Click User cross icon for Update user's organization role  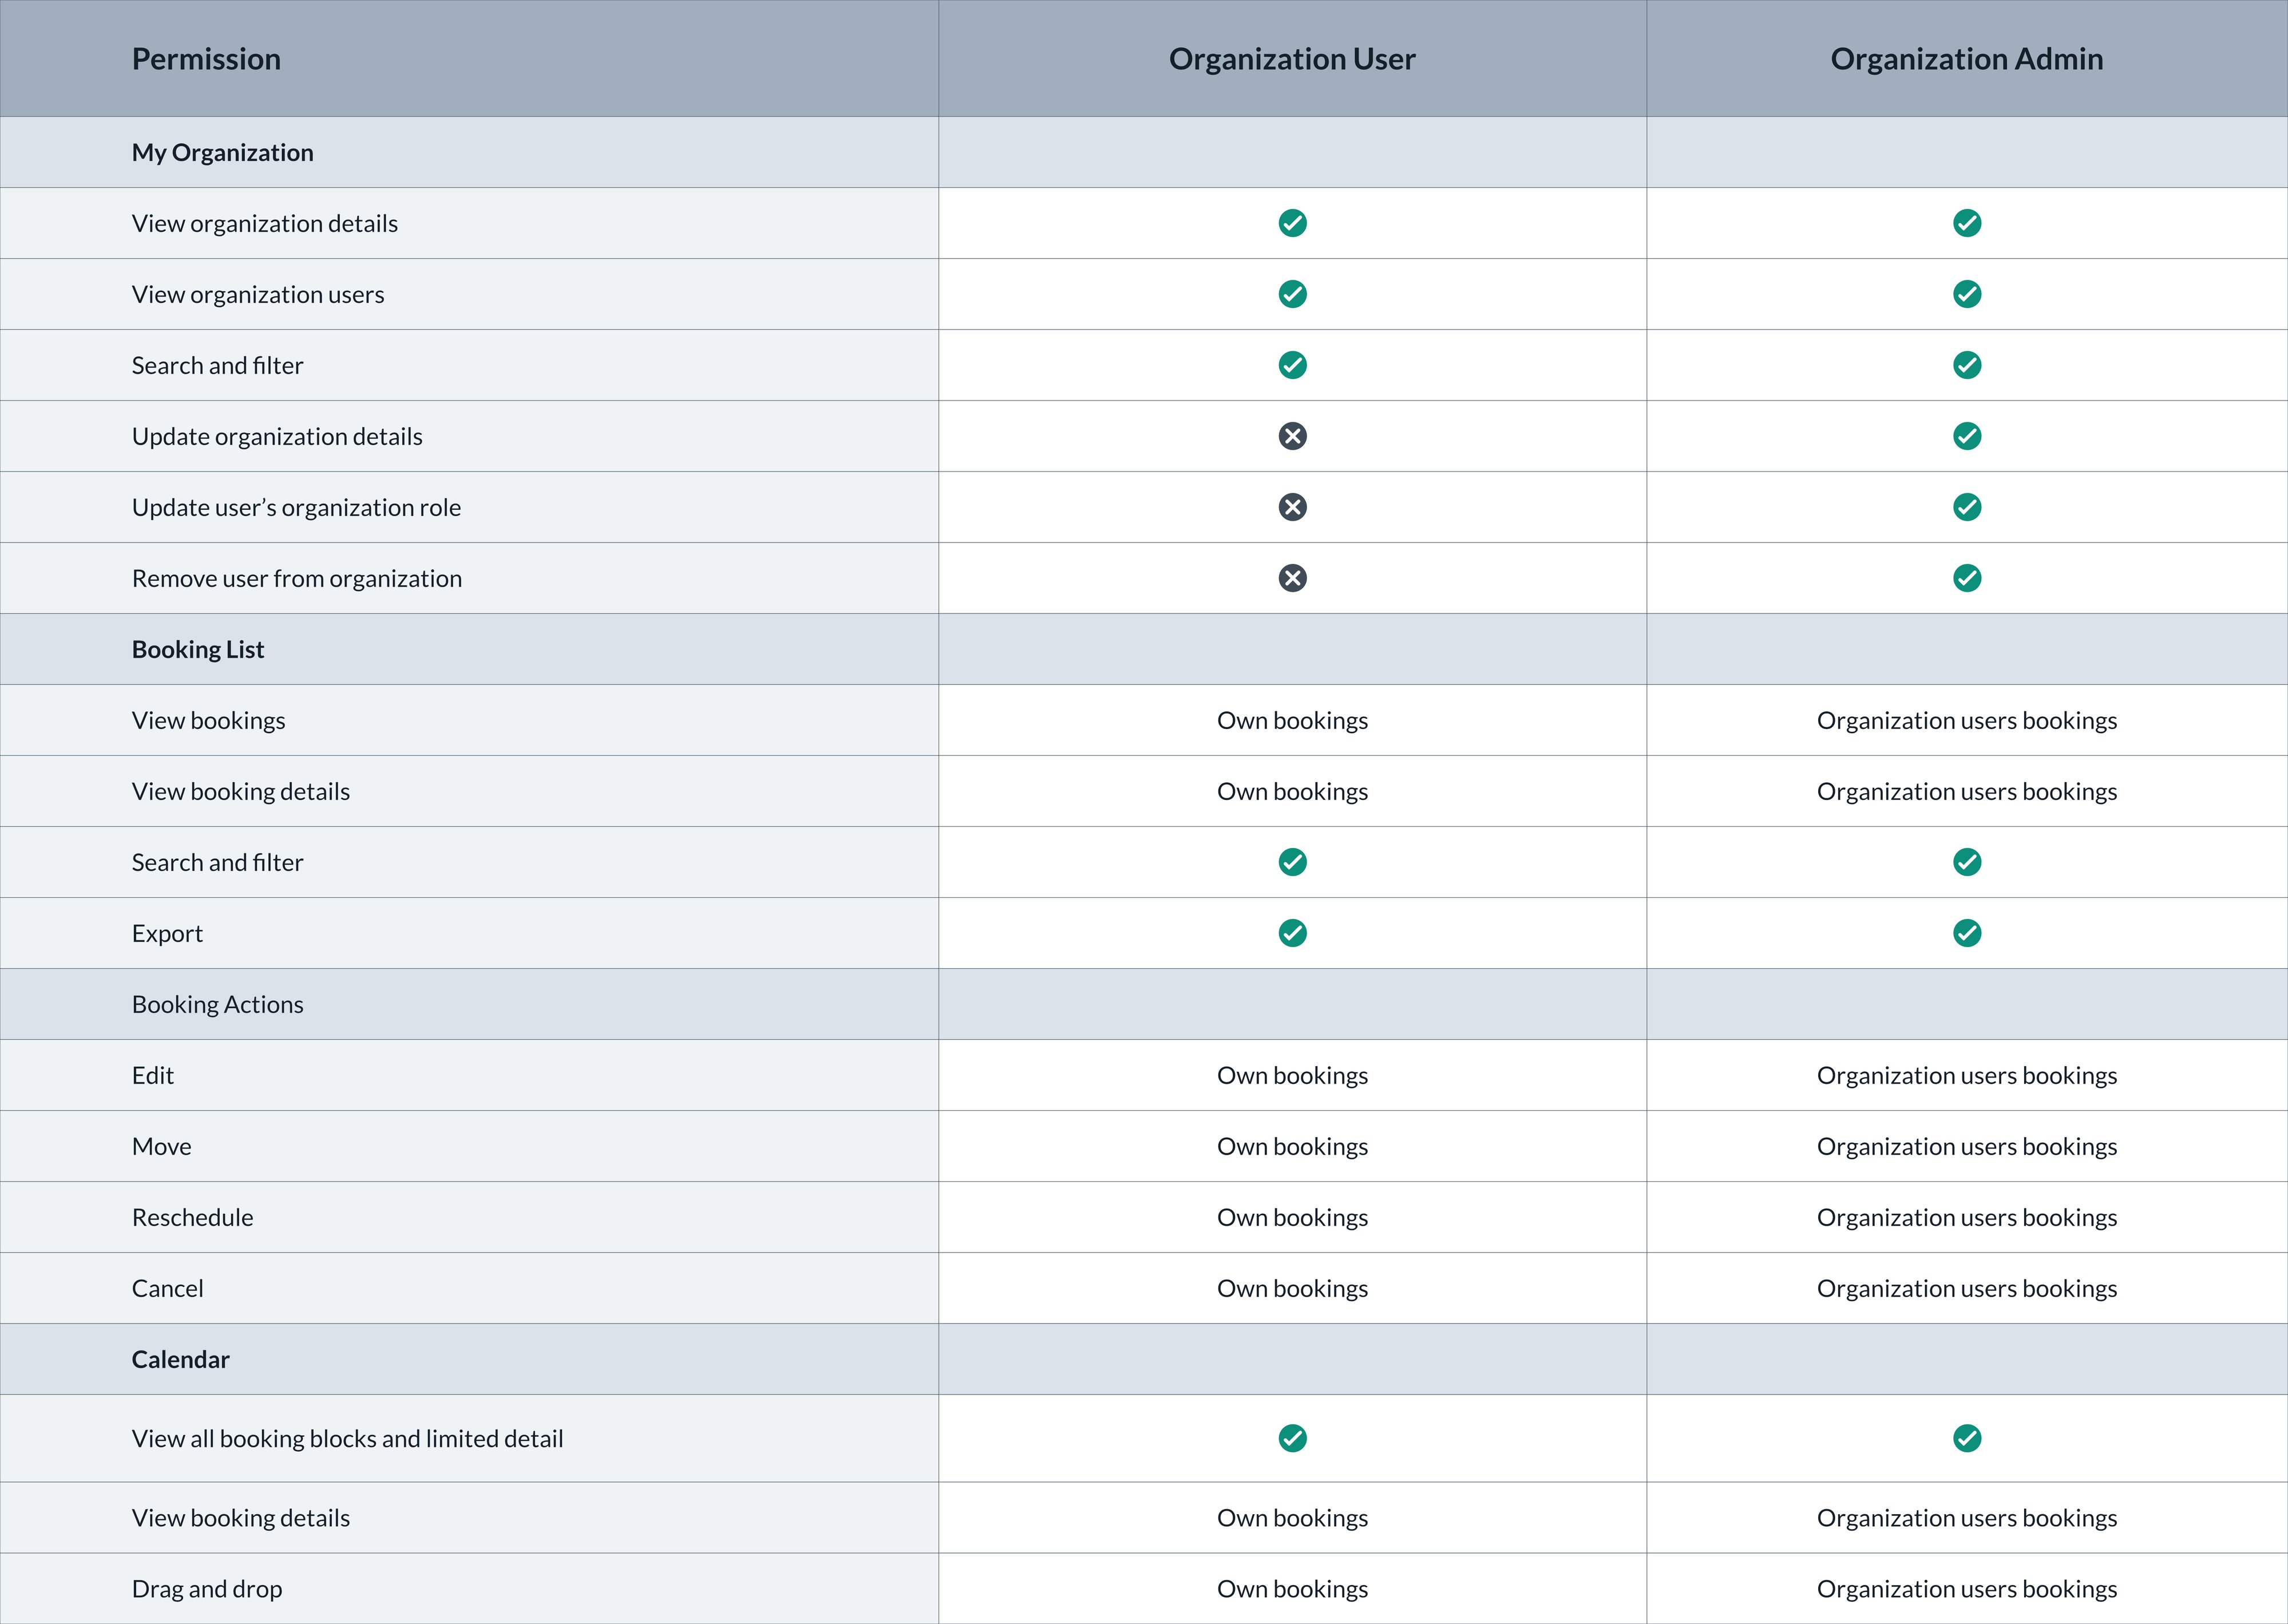1292,507
